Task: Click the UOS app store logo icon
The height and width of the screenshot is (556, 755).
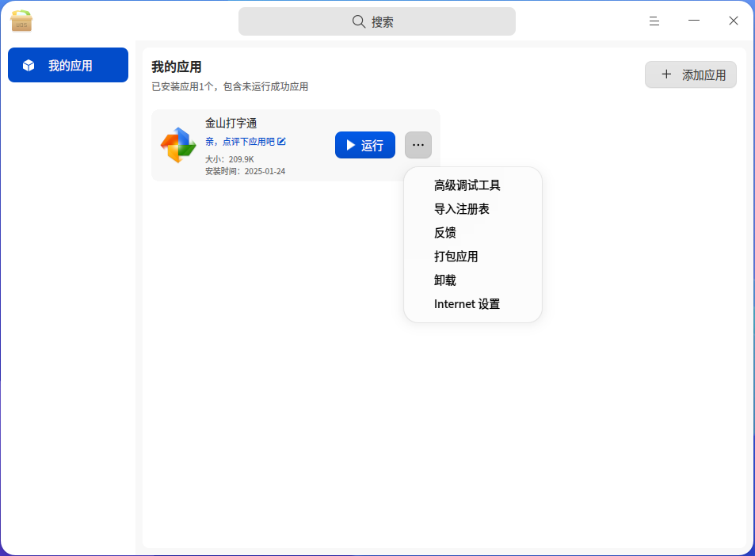Action: pos(21,21)
